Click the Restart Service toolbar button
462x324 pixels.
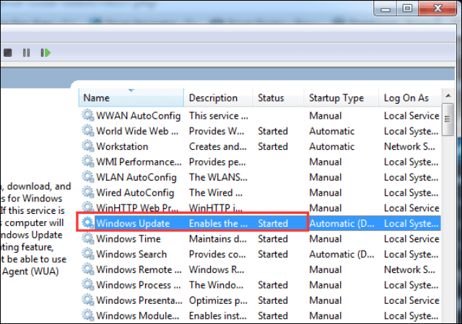coord(45,53)
